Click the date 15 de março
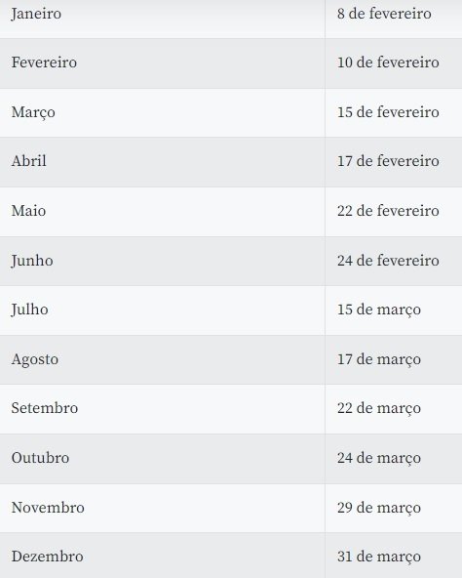The height and width of the screenshot is (578, 462). 379,310
